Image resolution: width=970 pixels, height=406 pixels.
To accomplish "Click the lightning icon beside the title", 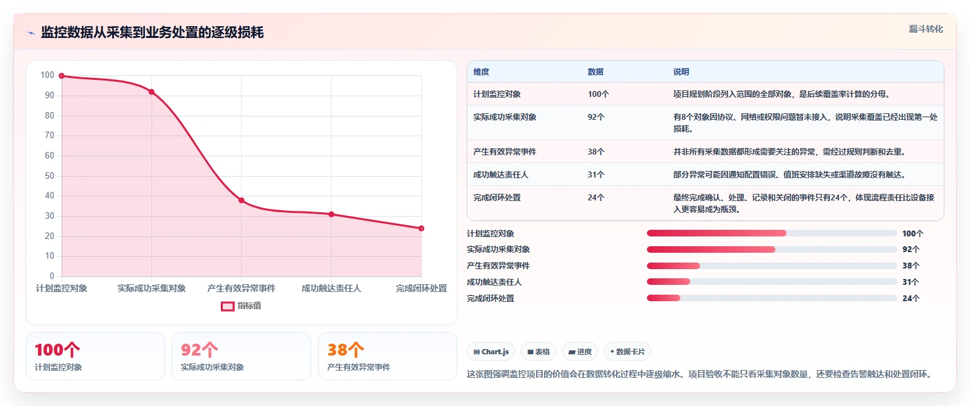I will pyautogui.click(x=31, y=33).
